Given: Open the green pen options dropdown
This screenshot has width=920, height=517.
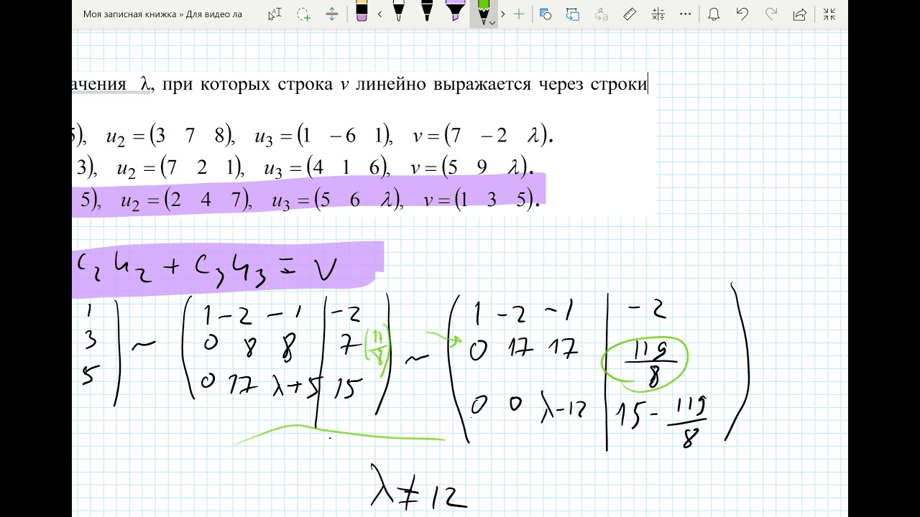Looking at the screenshot, I should [492, 22].
